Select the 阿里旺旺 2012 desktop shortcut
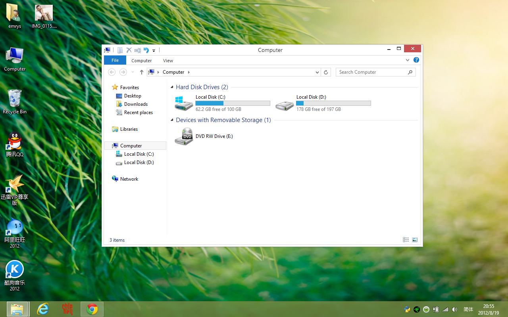508x317 pixels. [15, 233]
